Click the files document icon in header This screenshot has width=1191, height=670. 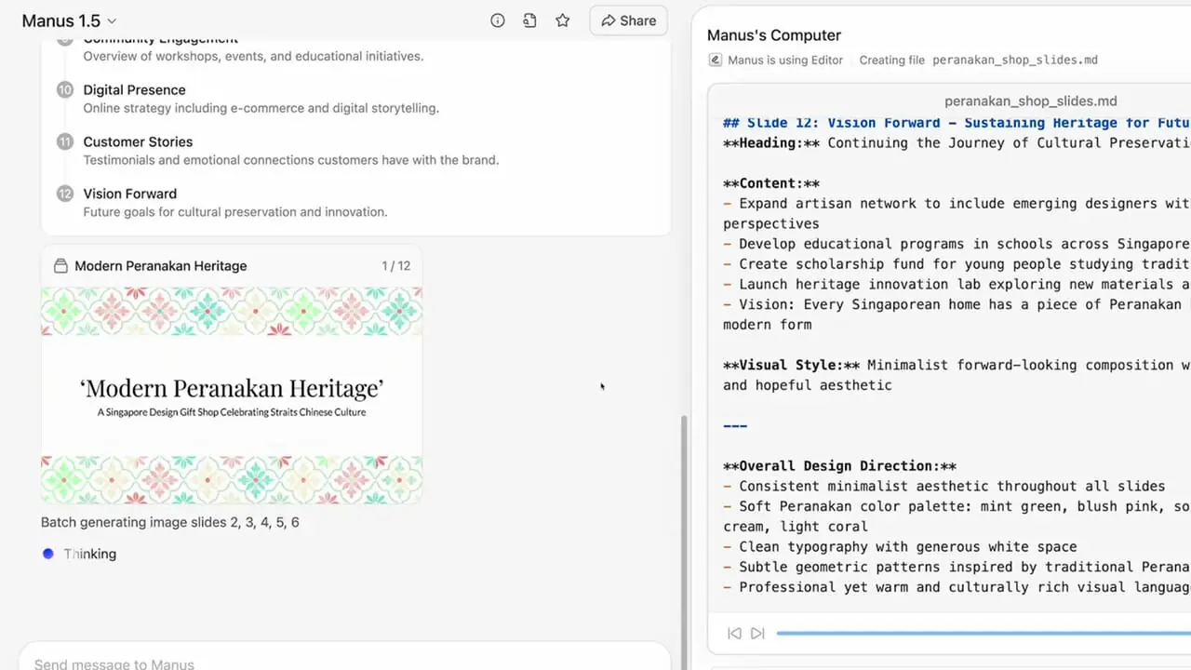tap(529, 20)
